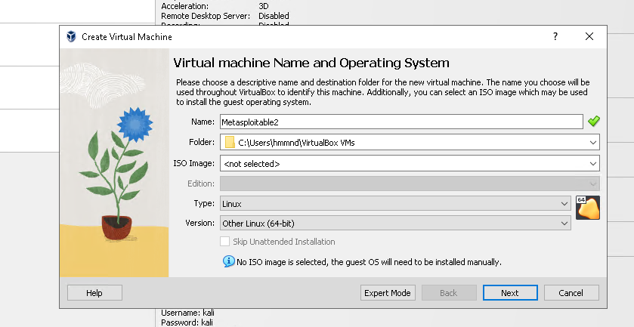Click the VirtualBox cube icon in title bar
The image size is (634, 327).
(72, 37)
